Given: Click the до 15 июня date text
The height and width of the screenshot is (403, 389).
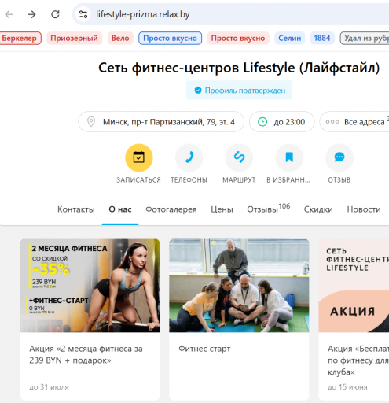Looking at the screenshot, I should pyautogui.click(x=347, y=387).
